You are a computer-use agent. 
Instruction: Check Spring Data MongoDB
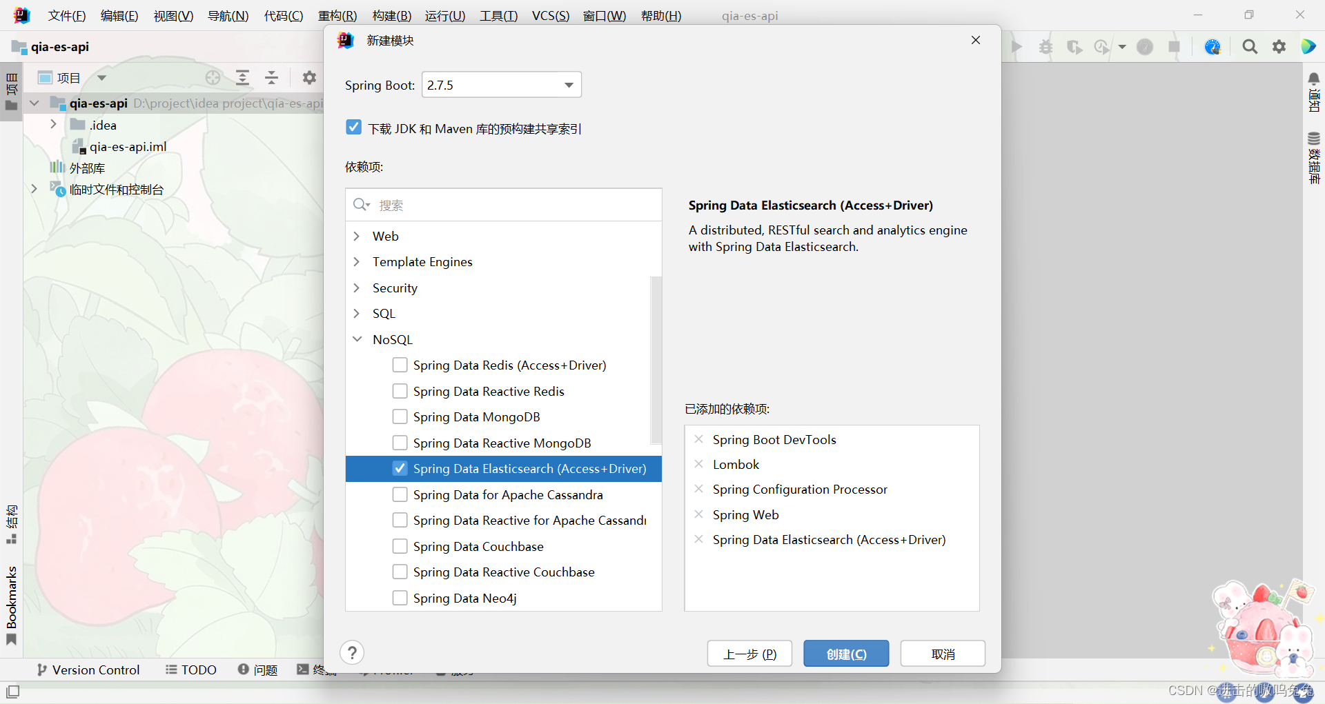[x=400, y=416]
